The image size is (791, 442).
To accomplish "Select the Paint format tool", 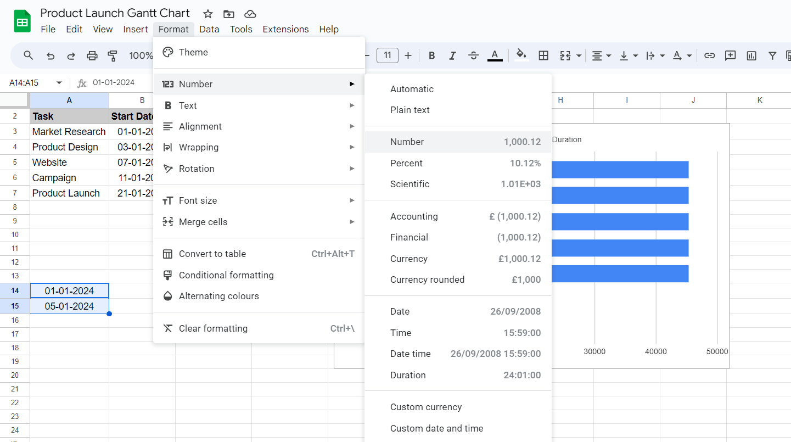I will [x=113, y=55].
